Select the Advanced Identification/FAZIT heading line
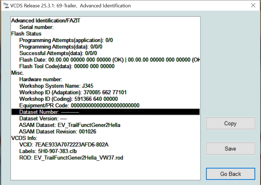 point(105,20)
